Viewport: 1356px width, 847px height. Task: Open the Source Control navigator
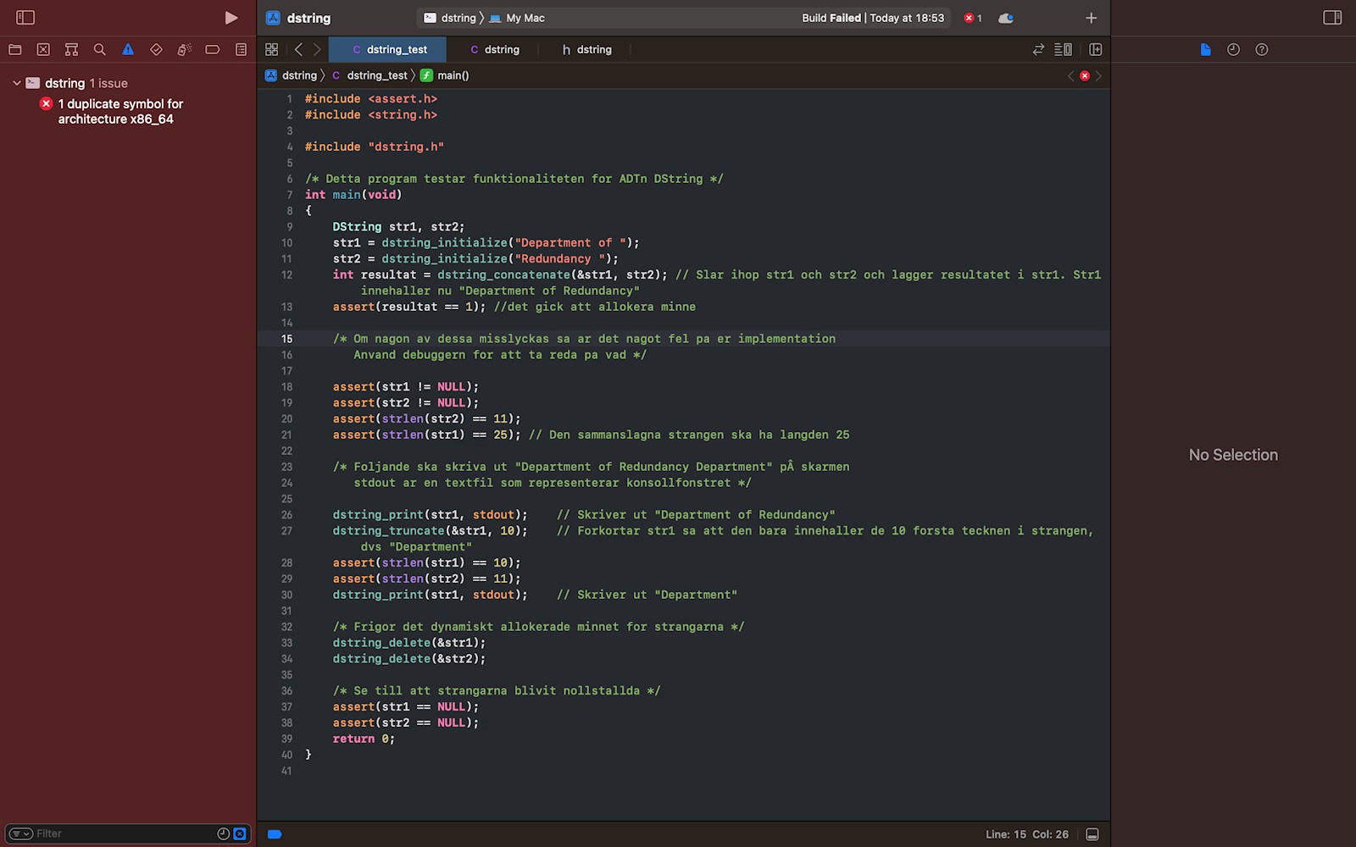point(43,50)
